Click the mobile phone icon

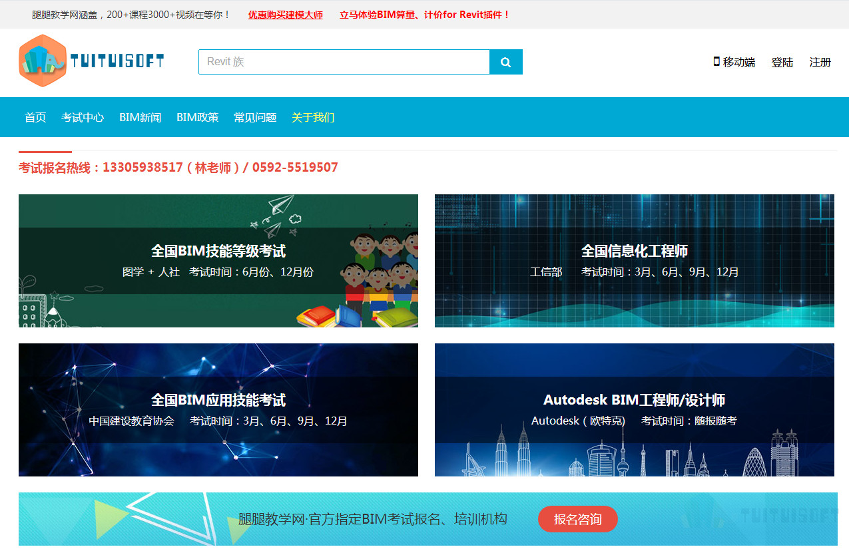click(x=716, y=61)
